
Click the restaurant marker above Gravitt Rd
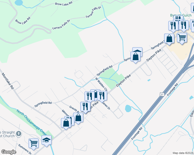85,107
